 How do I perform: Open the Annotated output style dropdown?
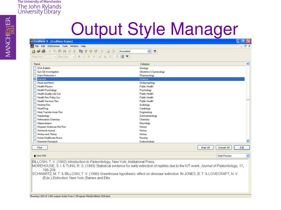pos(149,51)
